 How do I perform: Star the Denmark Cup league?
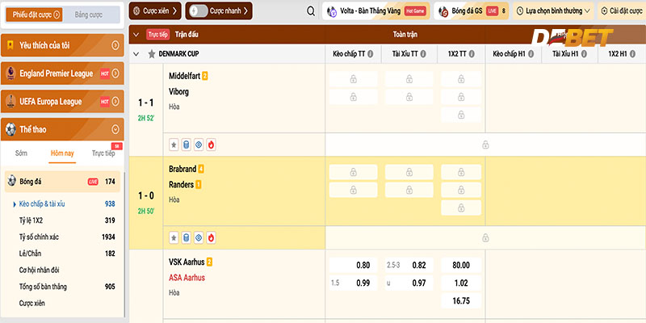[x=152, y=54]
